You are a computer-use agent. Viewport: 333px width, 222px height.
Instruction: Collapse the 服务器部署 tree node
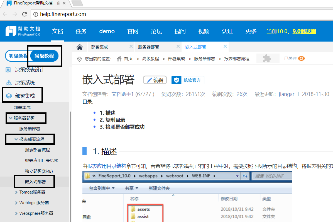(x=10, y=118)
